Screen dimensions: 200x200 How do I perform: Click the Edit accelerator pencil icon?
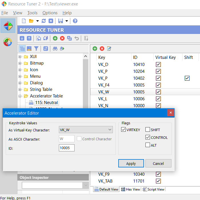click(109, 49)
